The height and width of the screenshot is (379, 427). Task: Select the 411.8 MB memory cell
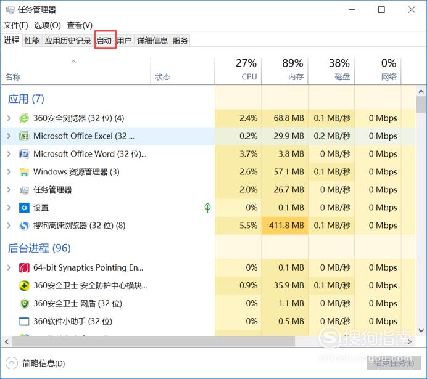pyautogui.click(x=285, y=226)
